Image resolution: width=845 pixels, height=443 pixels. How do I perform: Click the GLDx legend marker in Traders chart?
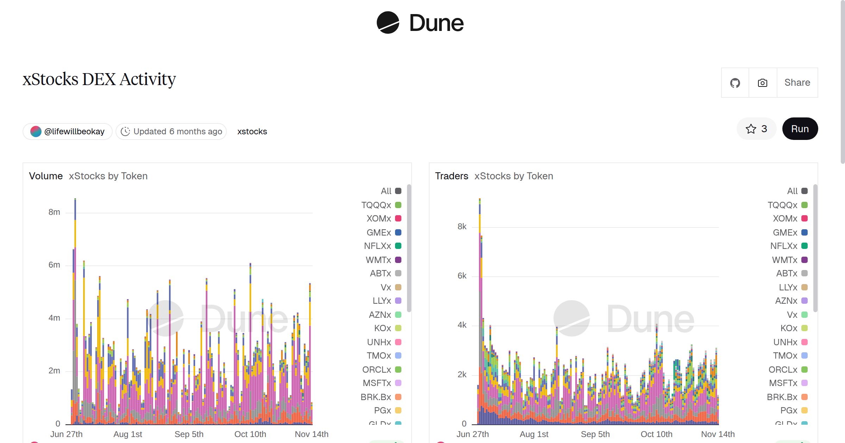(x=804, y=423)
